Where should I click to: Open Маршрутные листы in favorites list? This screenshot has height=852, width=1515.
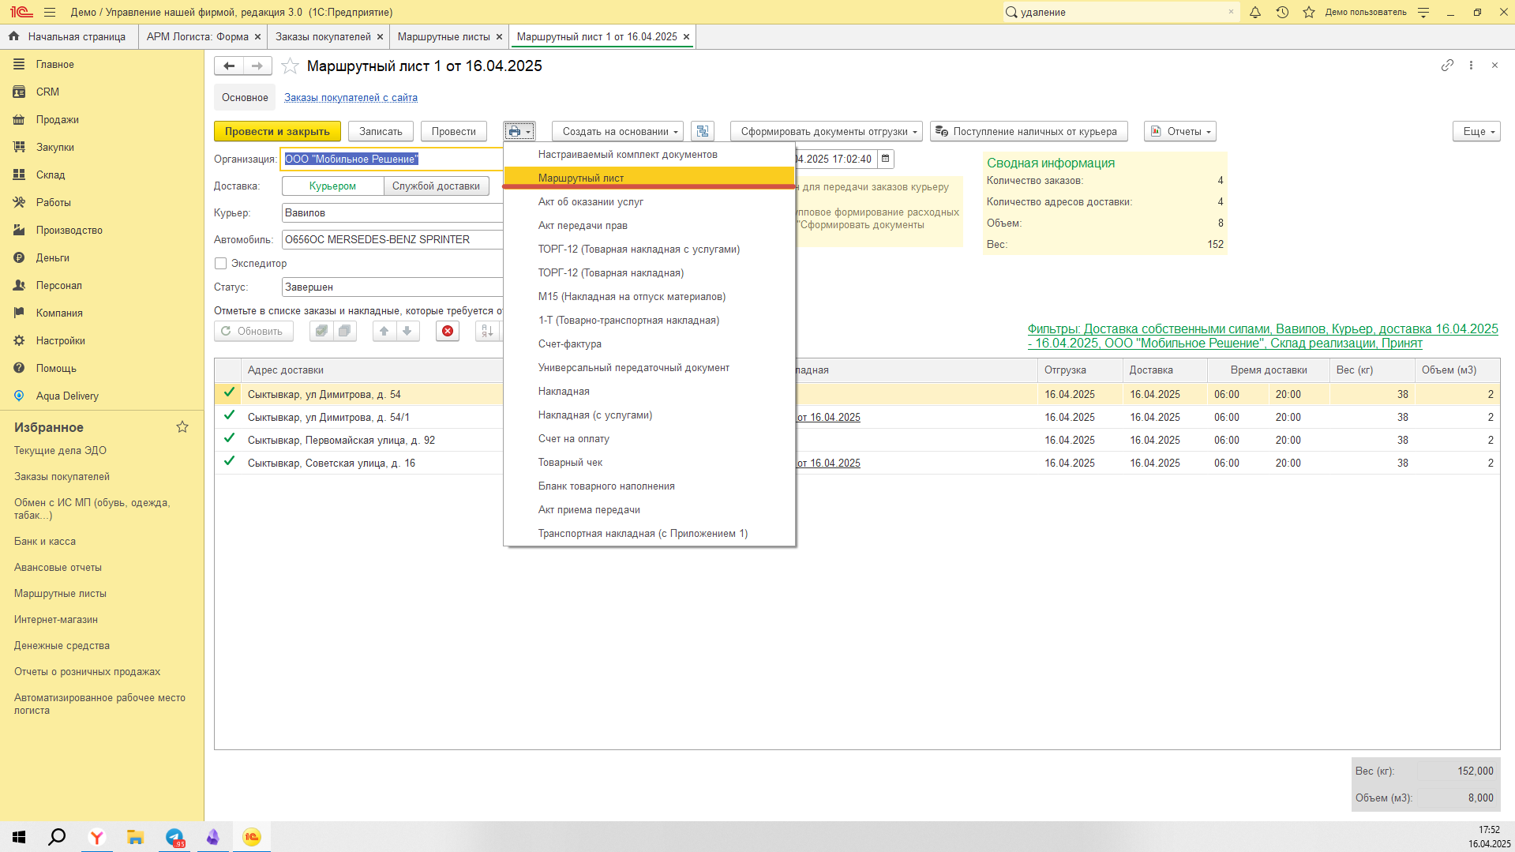[x=60, y=593]
